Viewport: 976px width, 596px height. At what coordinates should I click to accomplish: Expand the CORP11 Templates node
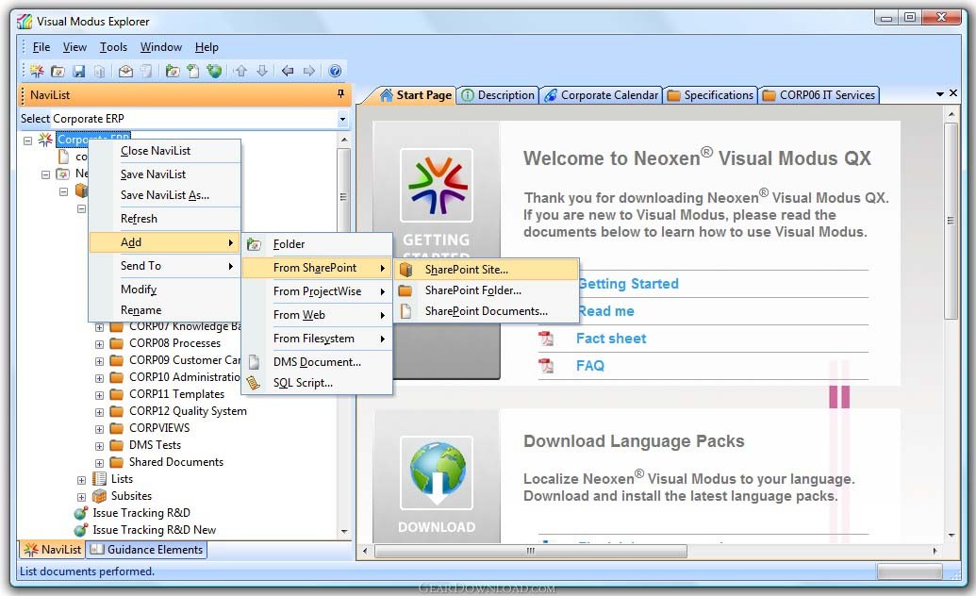point(99,395)
